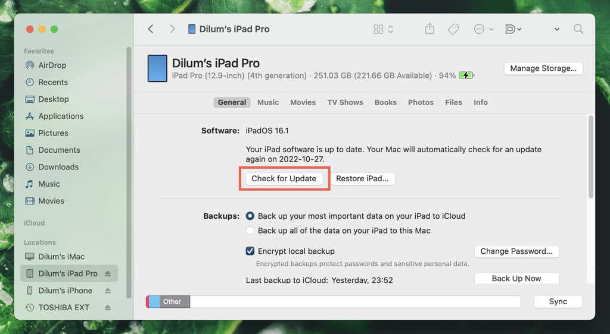Click the main content vertical scrollbar

click(x=590, y=157)
